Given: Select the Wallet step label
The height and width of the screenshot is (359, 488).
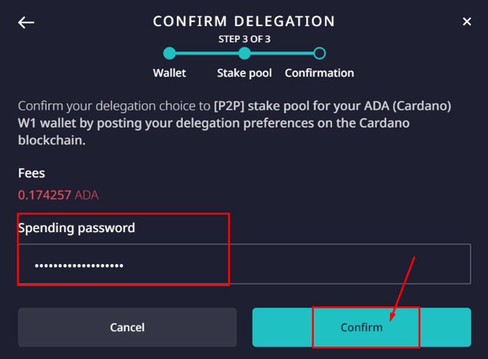Looking at the screenshot, I should click(x=169, y=73).
